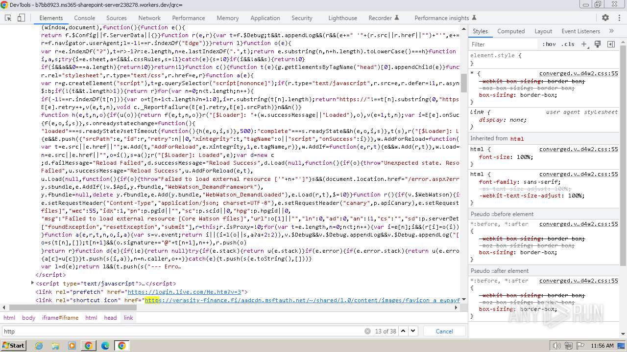627x352 pixels.
Task: Follow the verasity-finance.fi favicon link
Action: click(x=302, y=300)
